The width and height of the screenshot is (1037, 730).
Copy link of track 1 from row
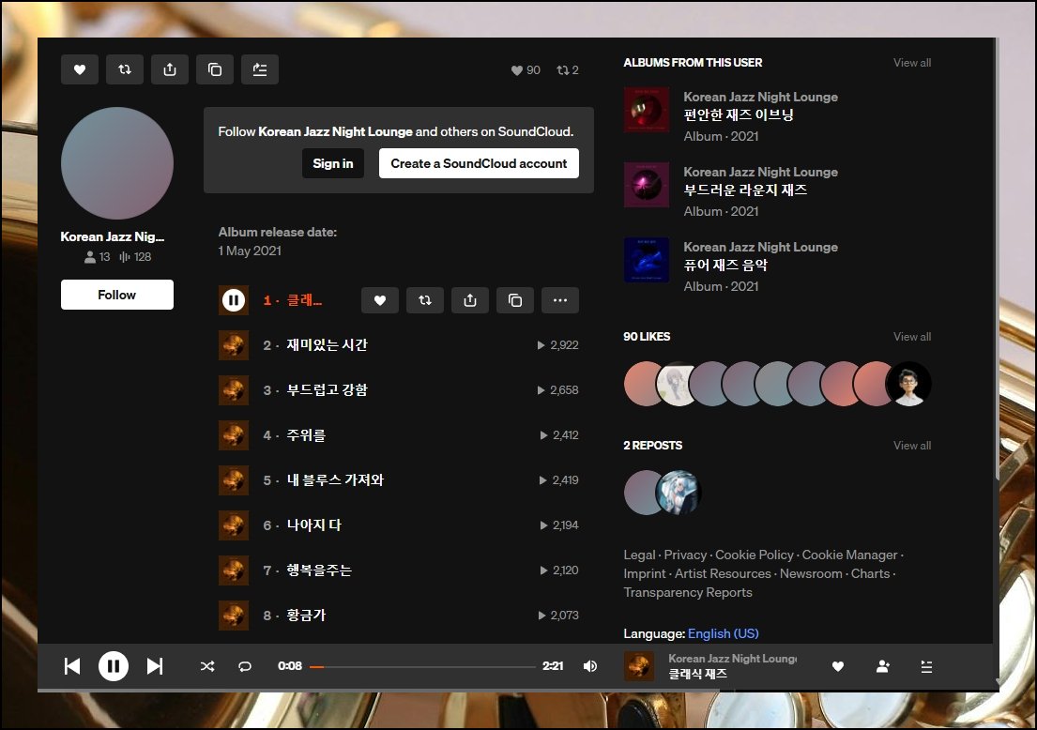[x=514, y=300]
